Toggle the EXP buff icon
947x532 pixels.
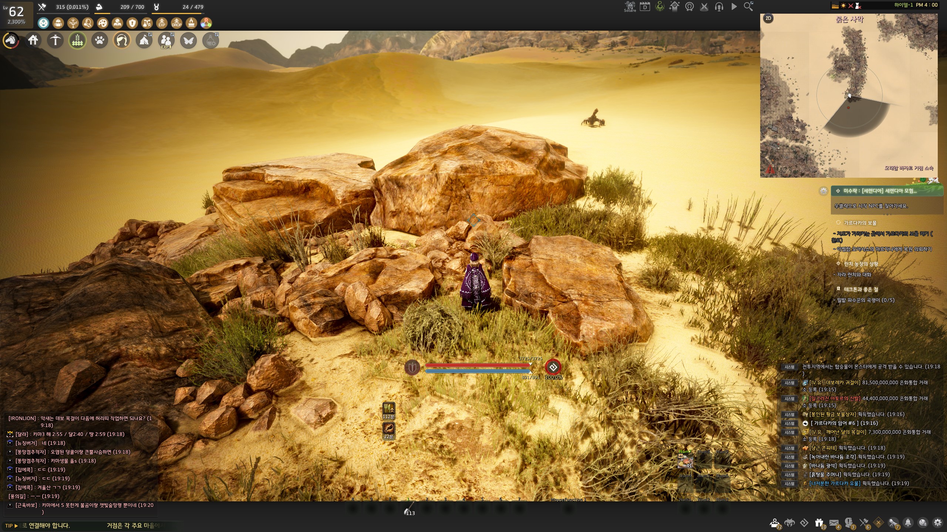pos(162,23)
